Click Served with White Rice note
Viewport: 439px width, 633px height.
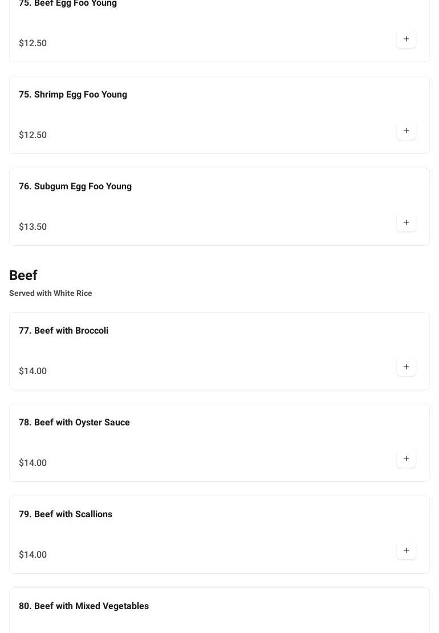pos(51,293)
